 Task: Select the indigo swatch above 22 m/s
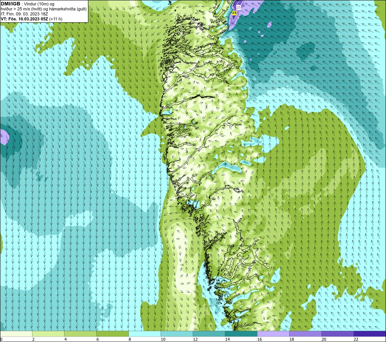370,334
